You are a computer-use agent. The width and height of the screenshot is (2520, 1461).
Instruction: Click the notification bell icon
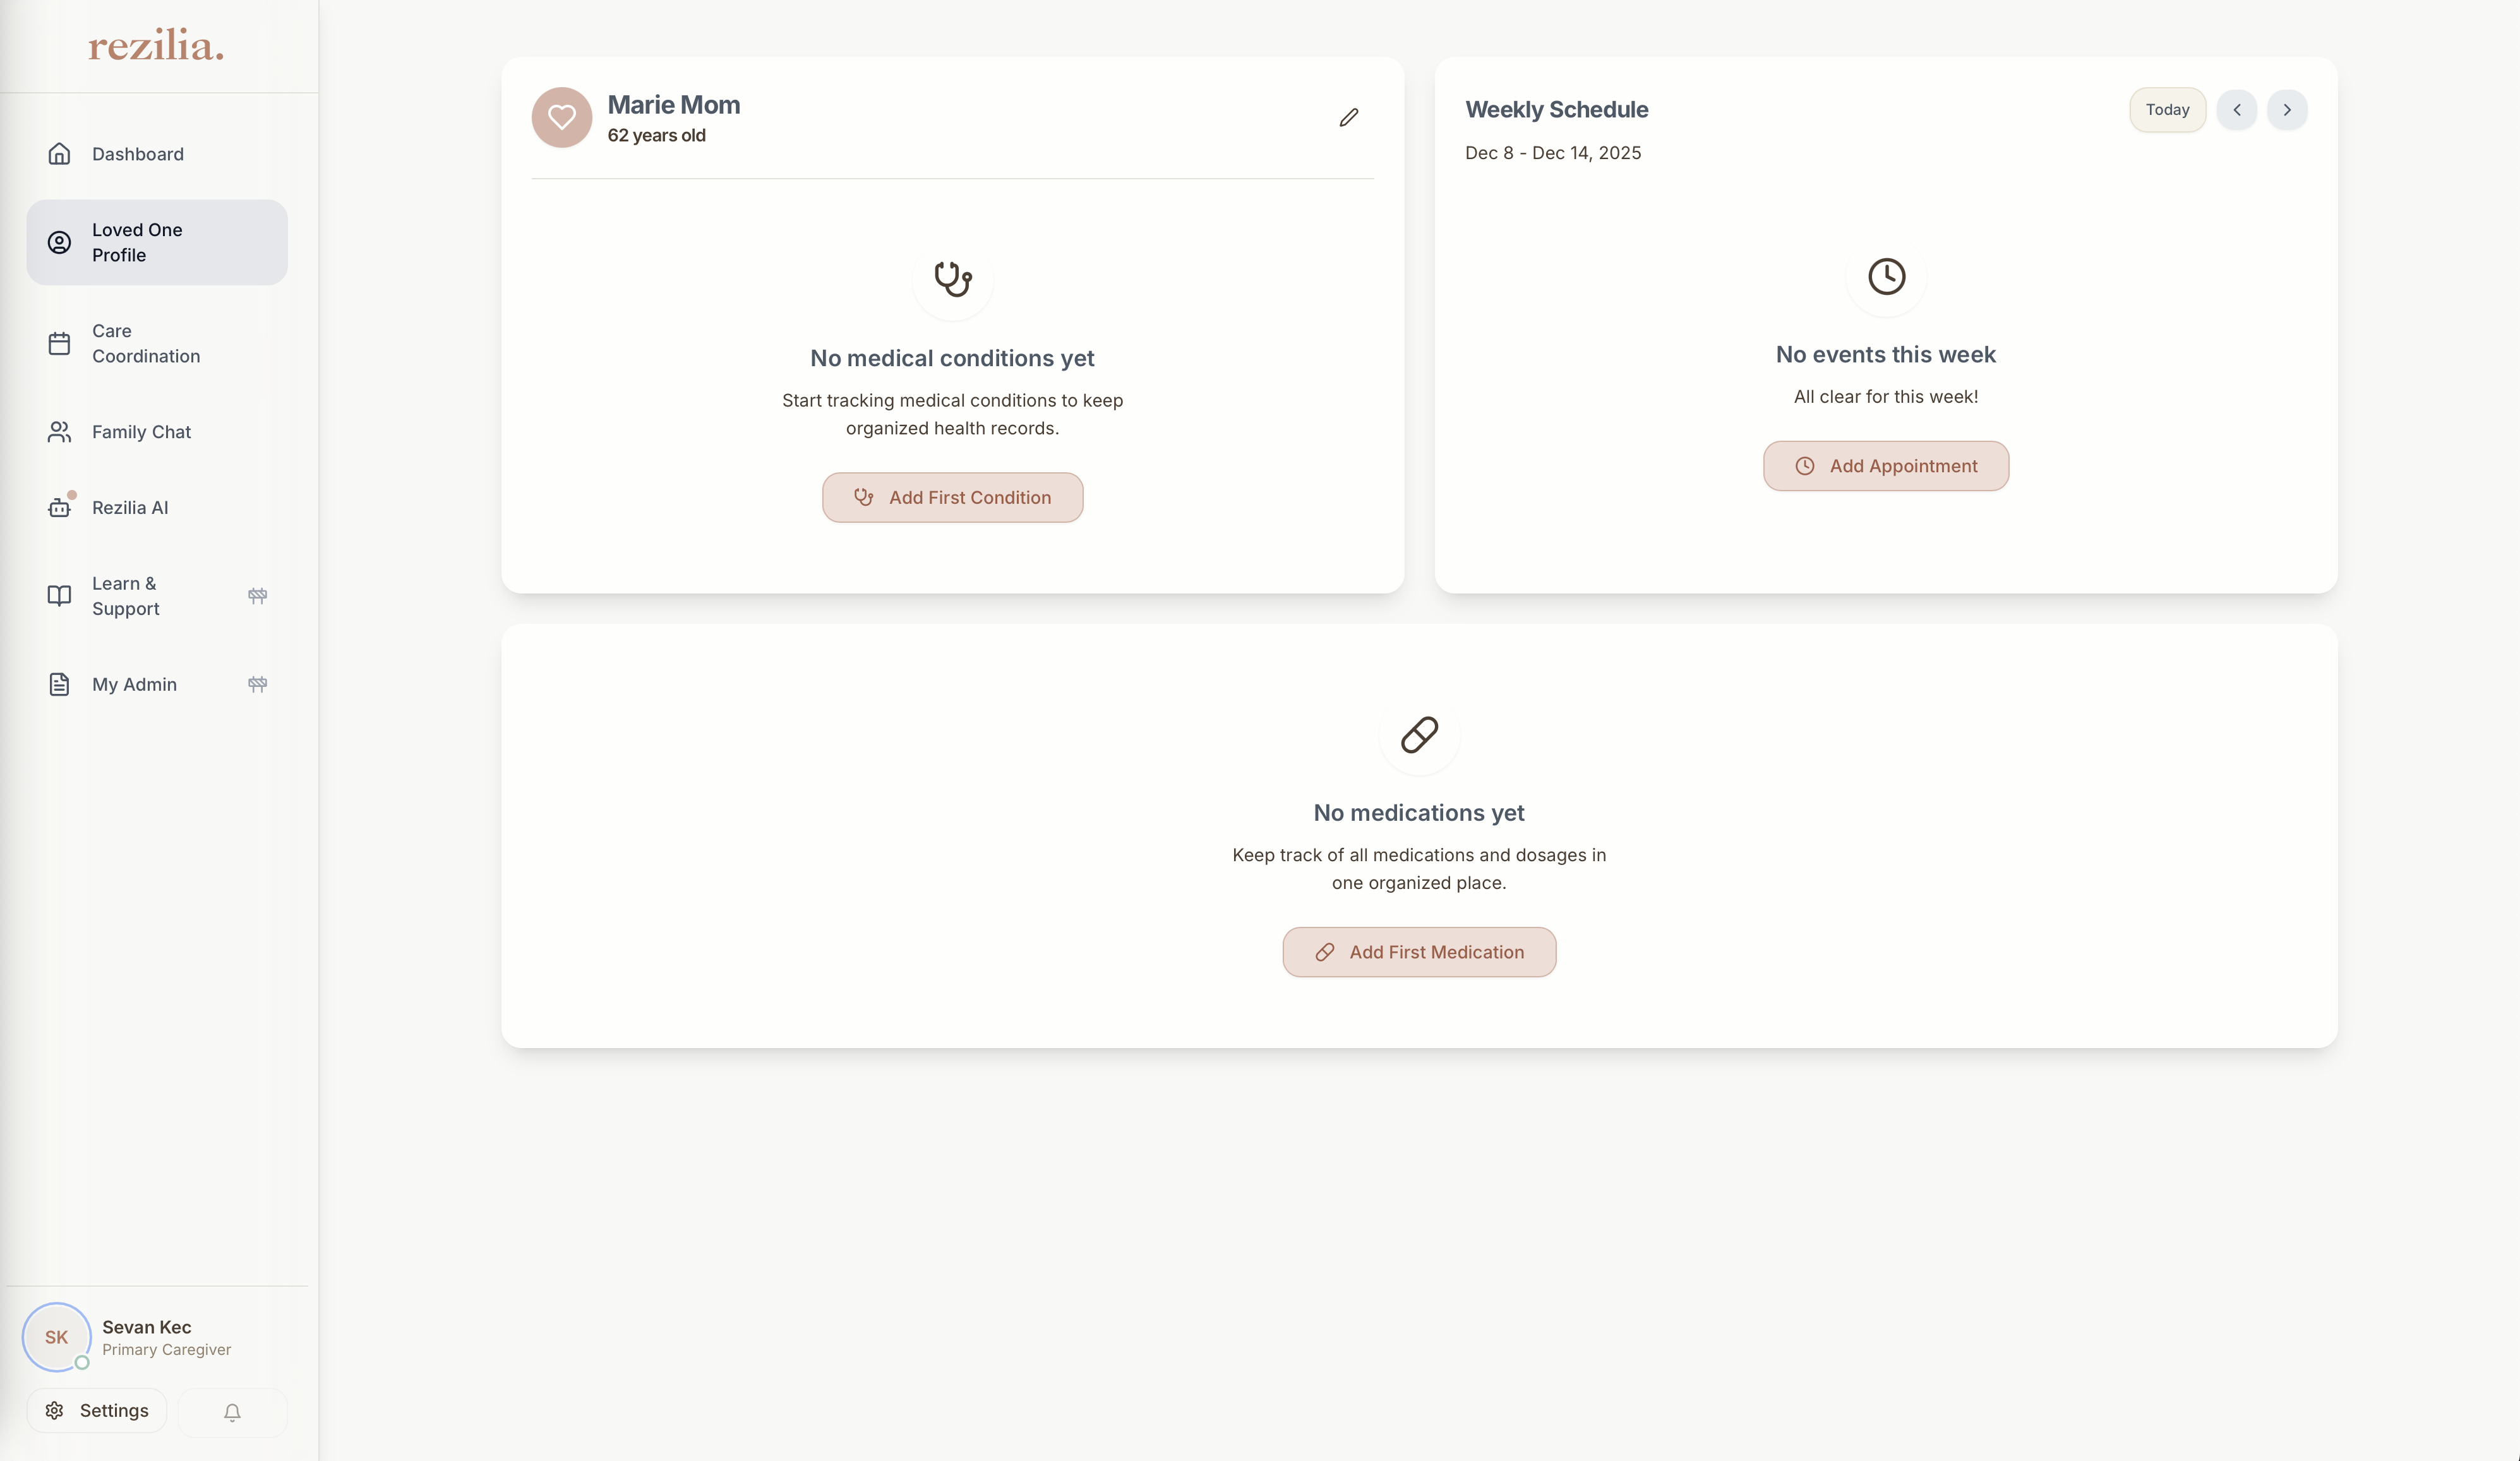[x=232, y=1412]
